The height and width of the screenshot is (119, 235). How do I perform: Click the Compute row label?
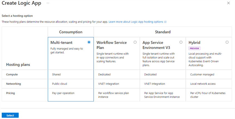tap(12, 75)
